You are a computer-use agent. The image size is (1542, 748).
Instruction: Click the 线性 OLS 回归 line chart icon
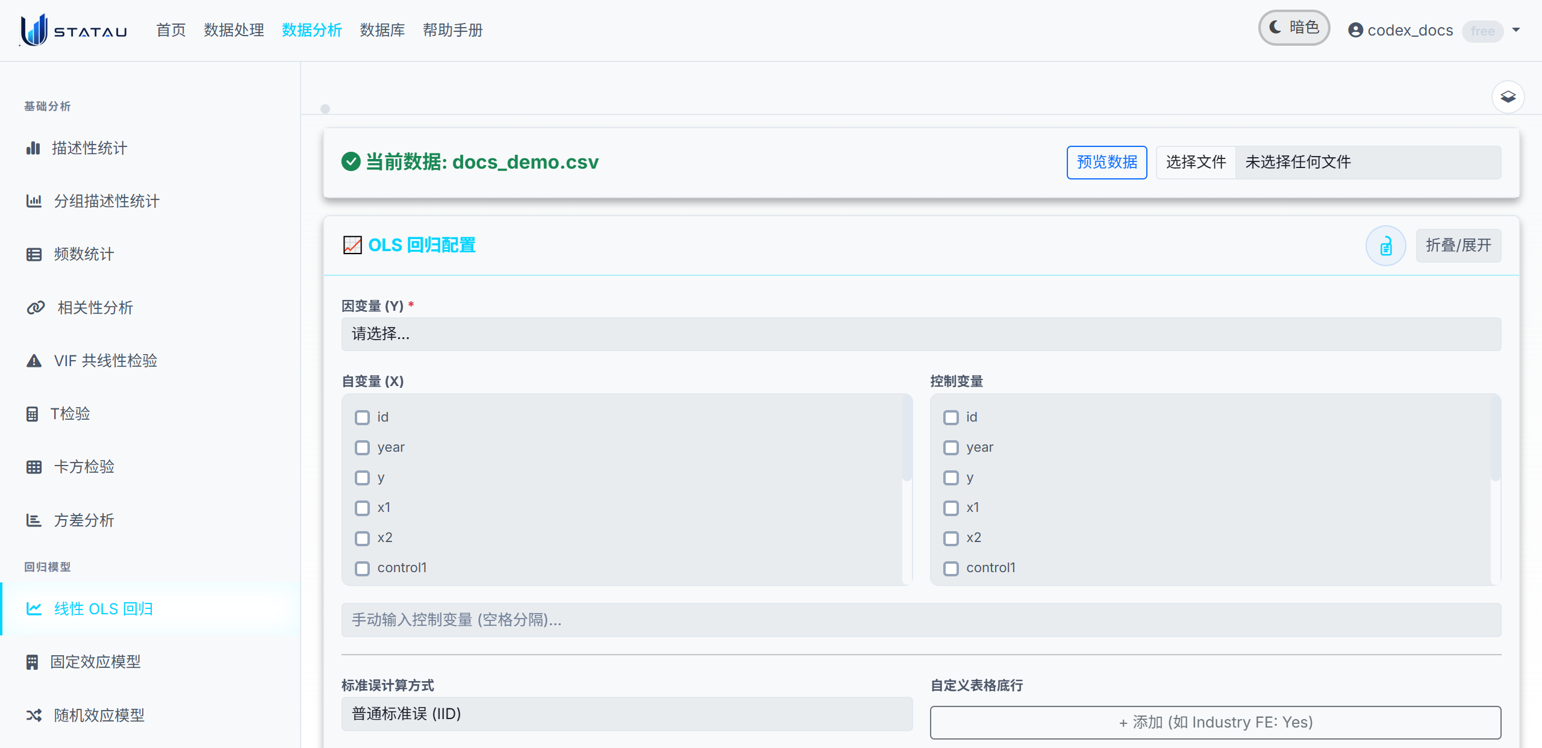click(34, 609)
